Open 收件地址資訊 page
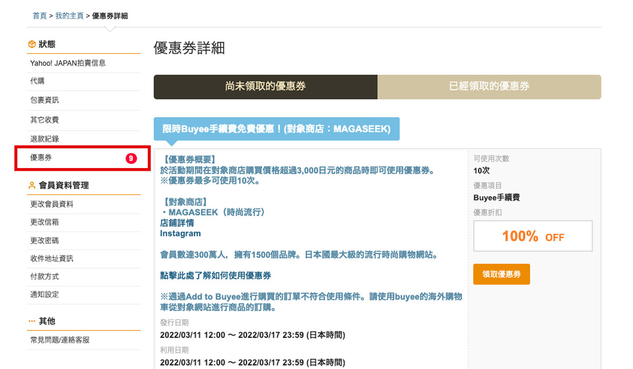Viewport: 633px width, 369px height. [52, 258]
